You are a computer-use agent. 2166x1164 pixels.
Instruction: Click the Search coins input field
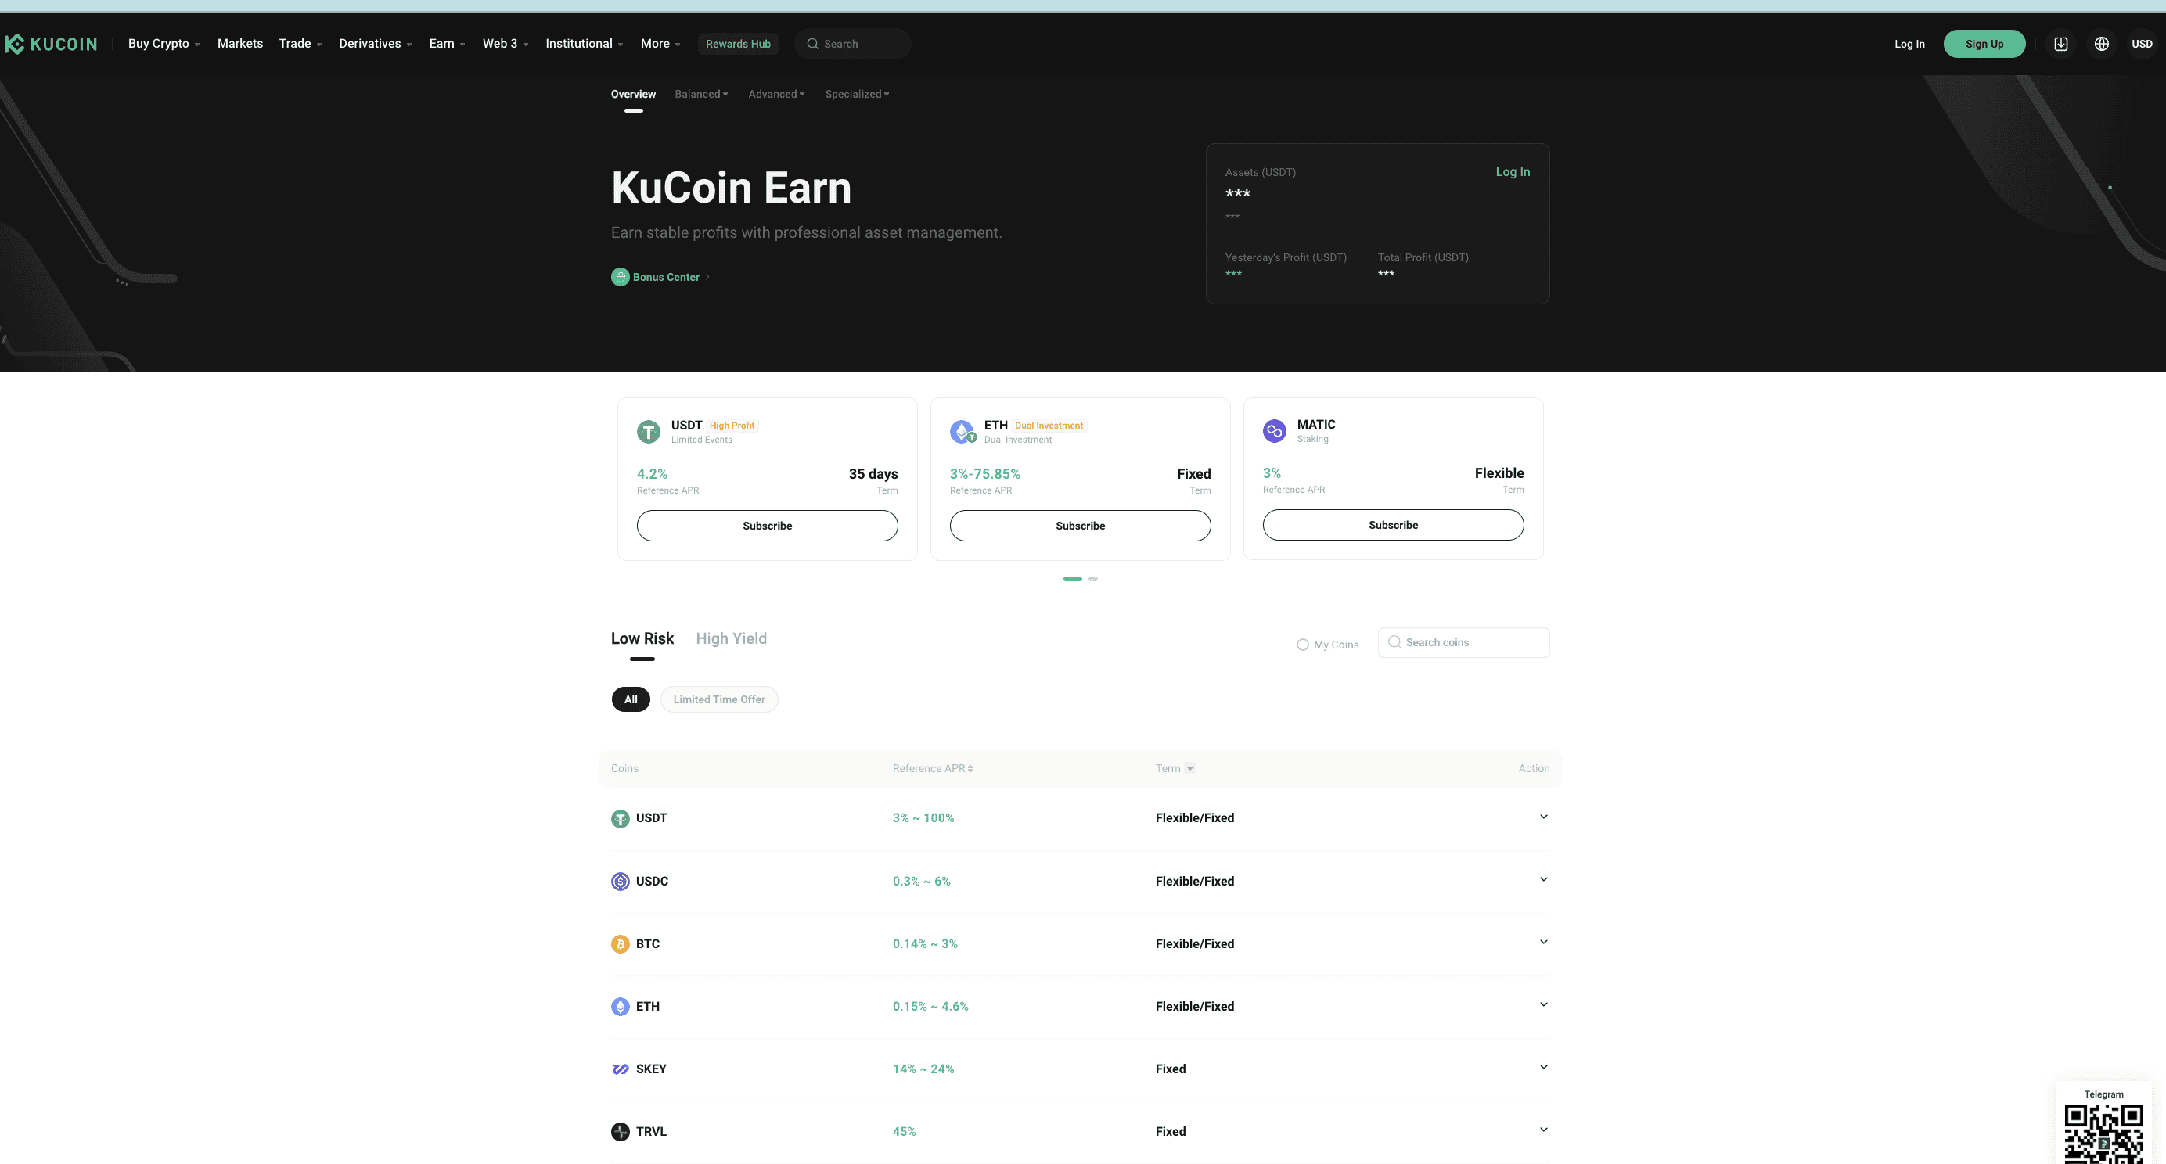[1471, 642]
